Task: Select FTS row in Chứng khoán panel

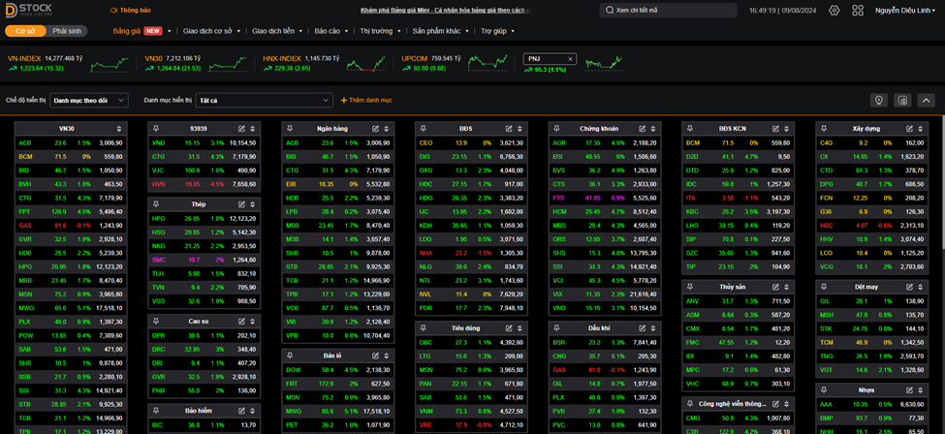Action: tap(605, 198)
